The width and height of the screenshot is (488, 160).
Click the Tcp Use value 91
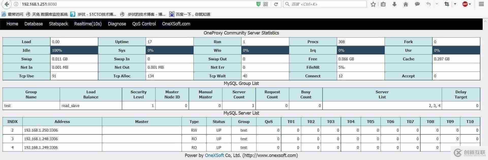point(74,76)
